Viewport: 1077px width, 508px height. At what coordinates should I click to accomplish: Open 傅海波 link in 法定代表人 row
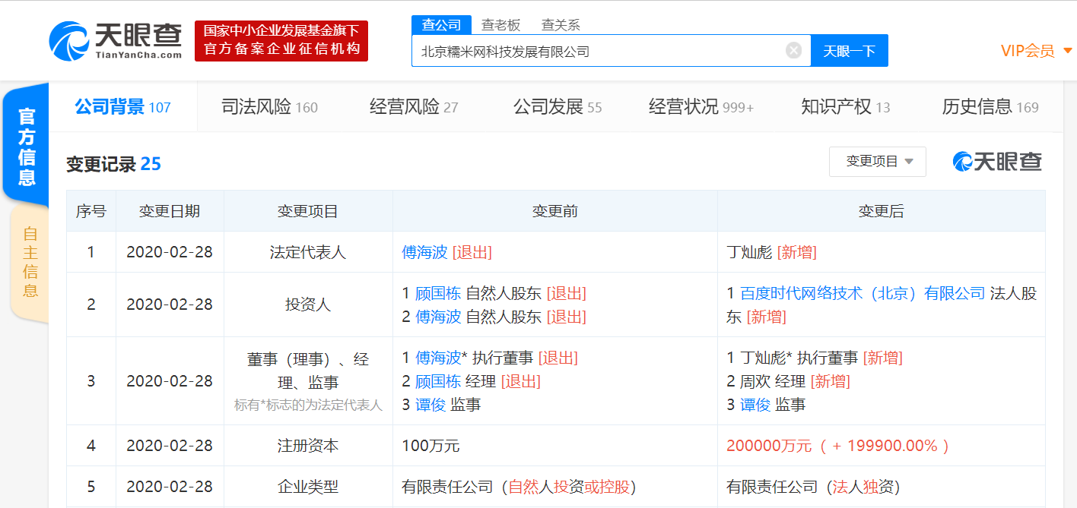coord(424,252)
